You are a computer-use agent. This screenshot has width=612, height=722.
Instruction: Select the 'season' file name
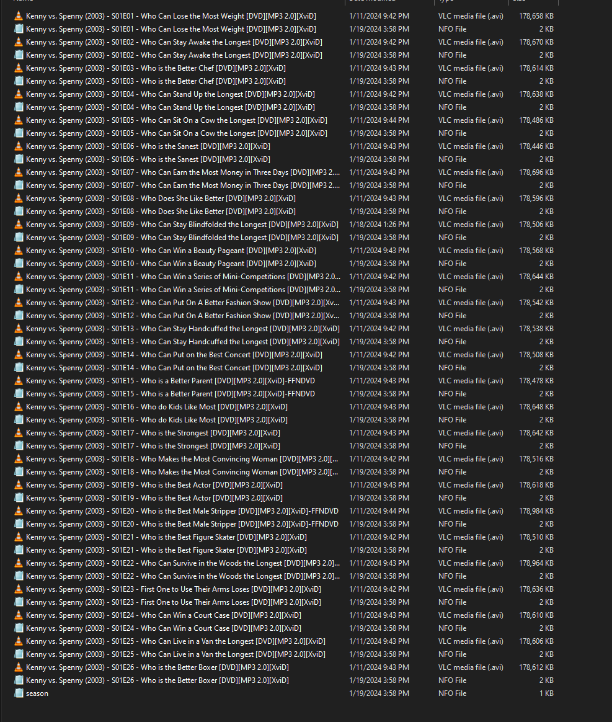pyautogui.click(x=37, y=693)
